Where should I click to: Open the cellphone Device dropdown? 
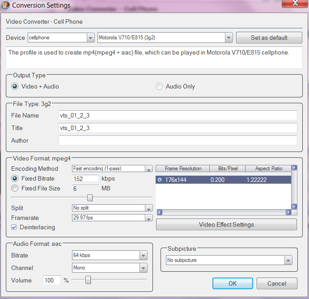point(90,38)
